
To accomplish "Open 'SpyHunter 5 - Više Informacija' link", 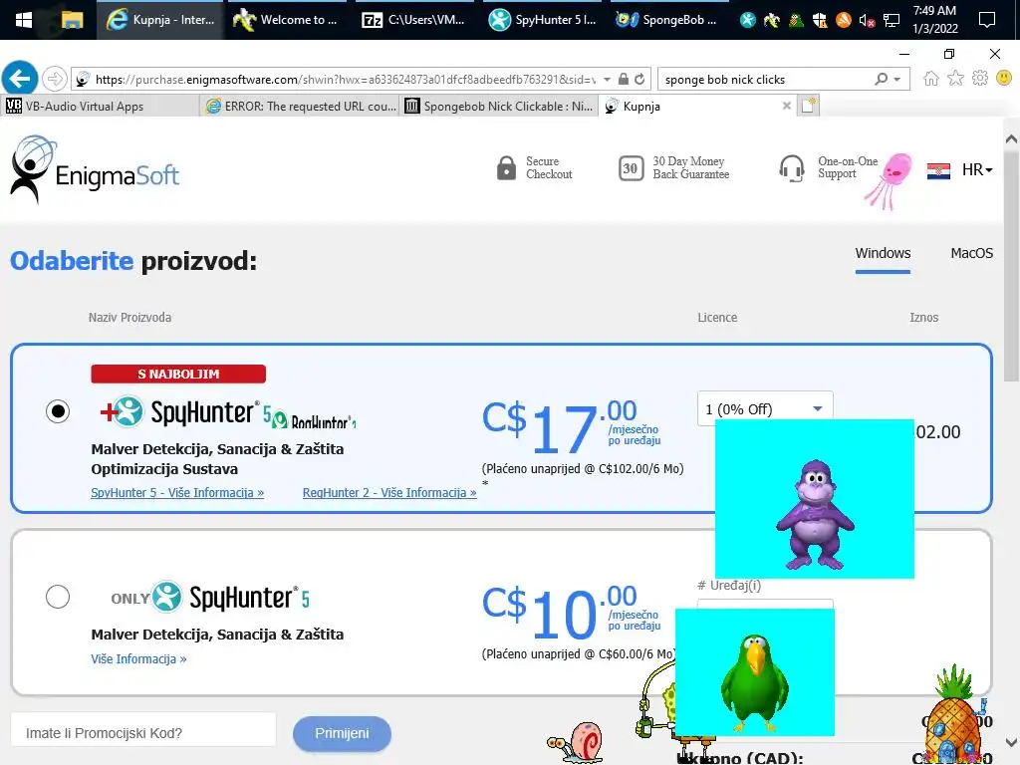I will click(177, 492).
